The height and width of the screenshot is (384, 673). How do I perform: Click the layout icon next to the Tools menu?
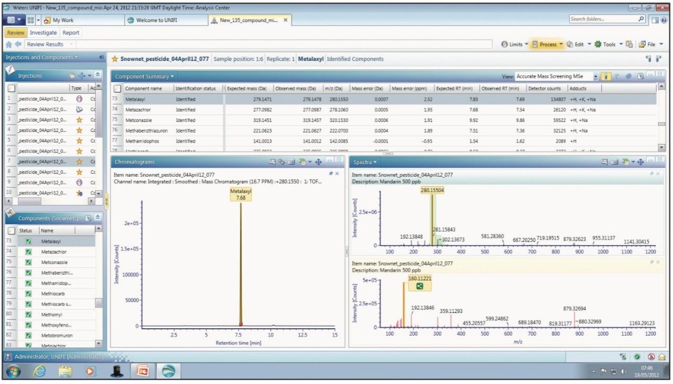629,45
